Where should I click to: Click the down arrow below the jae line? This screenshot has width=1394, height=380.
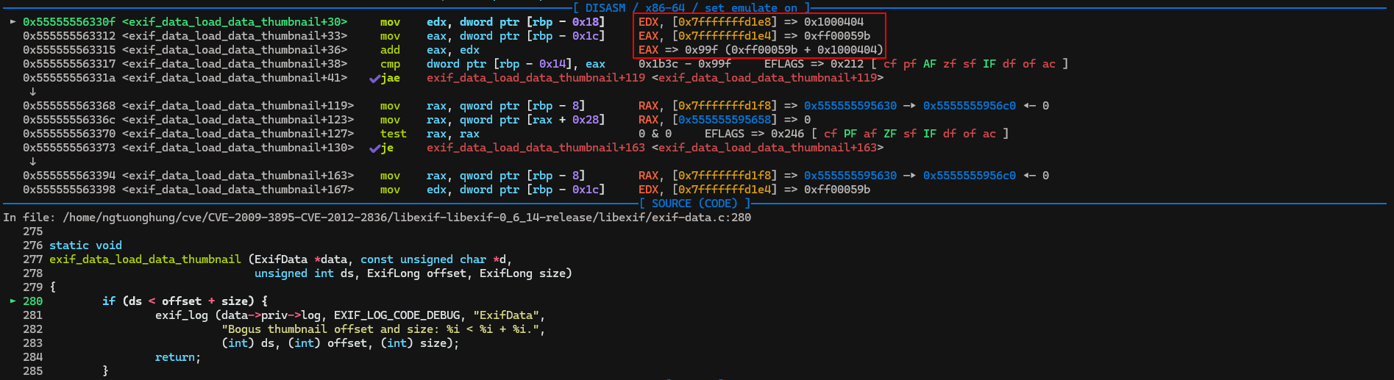click(32, 92)
